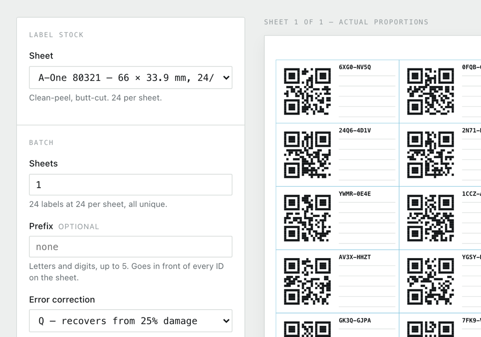Open the Error correction dropdown
This screenshot has height=337, width=481.
(x=131, y=321)
